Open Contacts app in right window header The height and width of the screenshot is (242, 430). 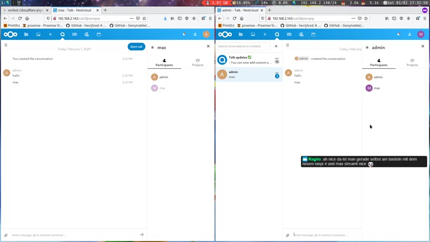(301, 34)
